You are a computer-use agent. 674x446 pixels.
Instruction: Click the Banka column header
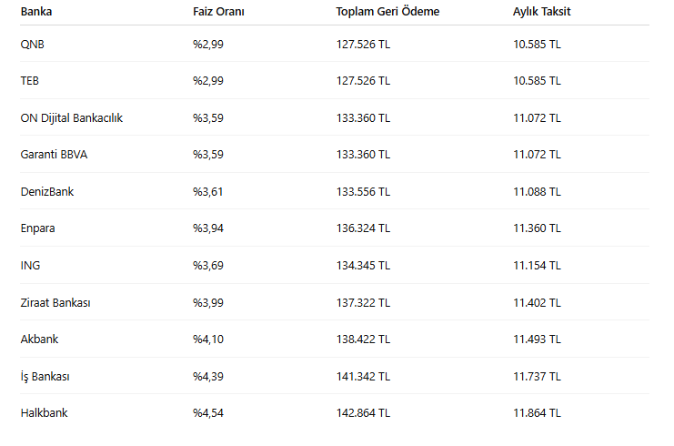36,12
